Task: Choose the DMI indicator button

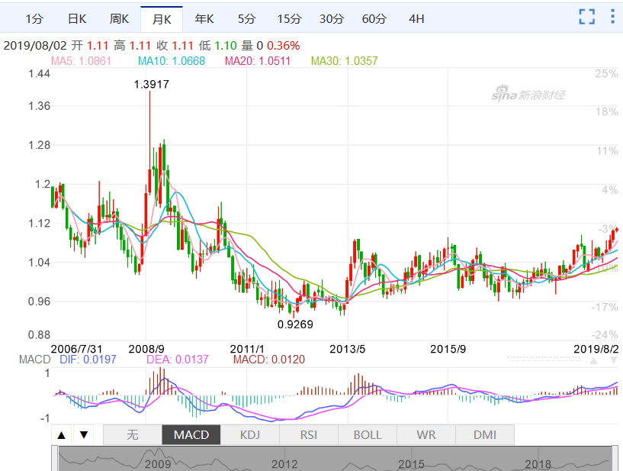Action: click(485, 435)
